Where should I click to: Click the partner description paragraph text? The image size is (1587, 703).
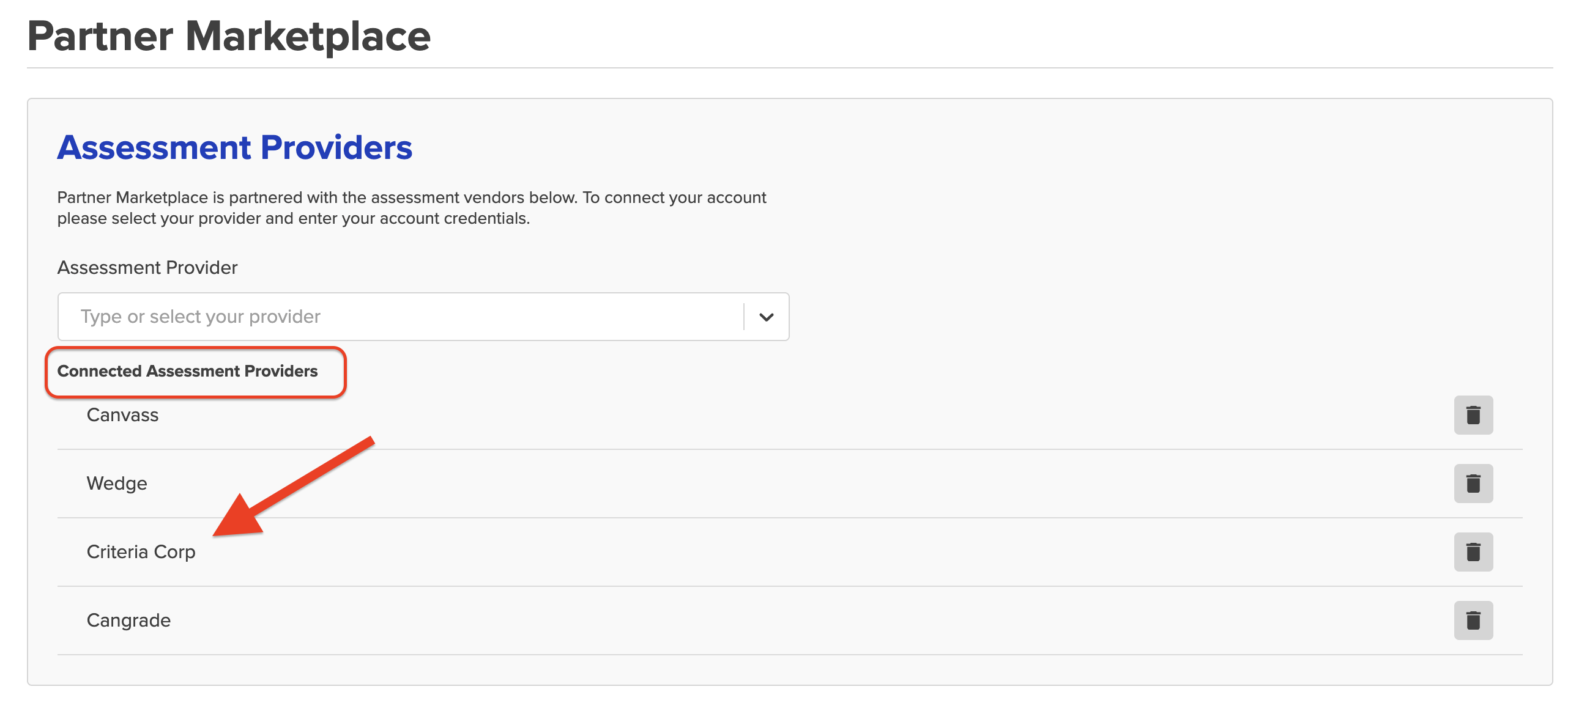pos(411,208)
